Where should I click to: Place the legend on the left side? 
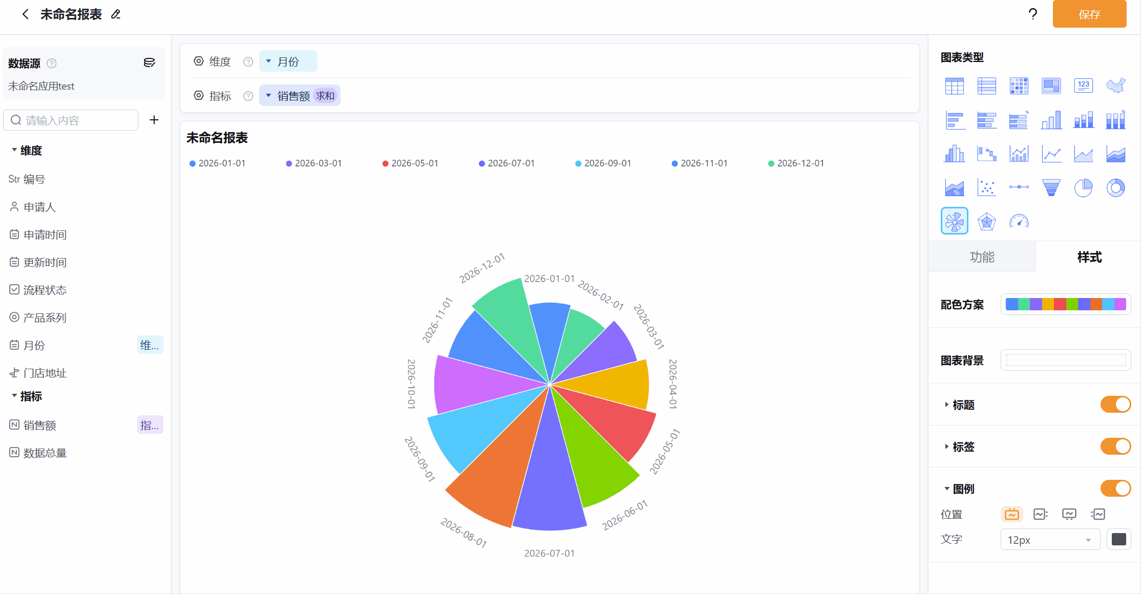[1098, 514]
